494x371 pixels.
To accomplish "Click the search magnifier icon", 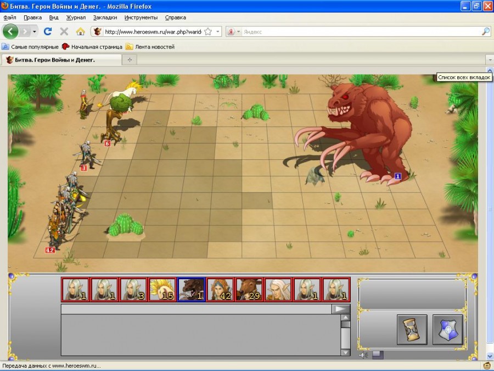I will tap(486, 31).
